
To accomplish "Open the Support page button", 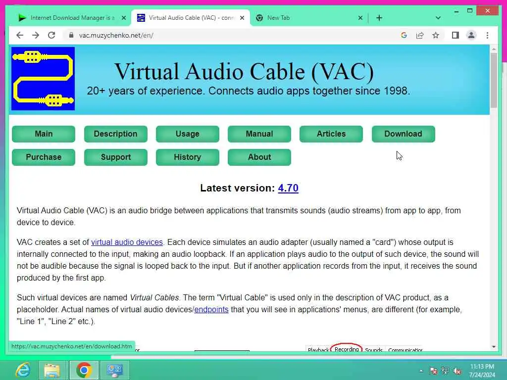I will 116,157.
